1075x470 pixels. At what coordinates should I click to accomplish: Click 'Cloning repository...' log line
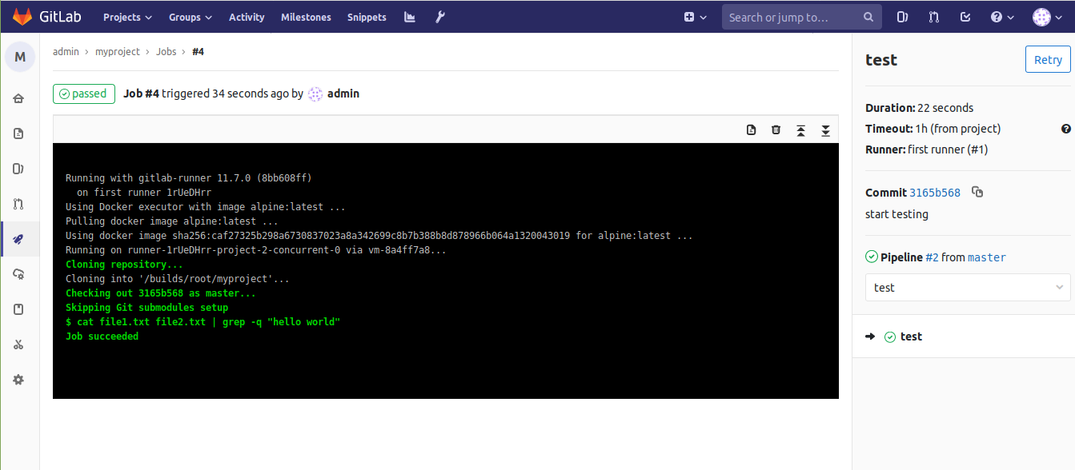point(124,265)
